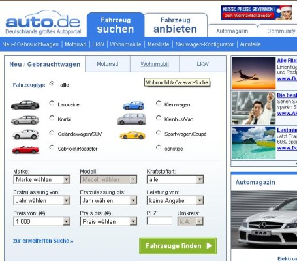
Task: Click Neuwagen-Konfigurator in the navbar
Action: coord(204,44)
